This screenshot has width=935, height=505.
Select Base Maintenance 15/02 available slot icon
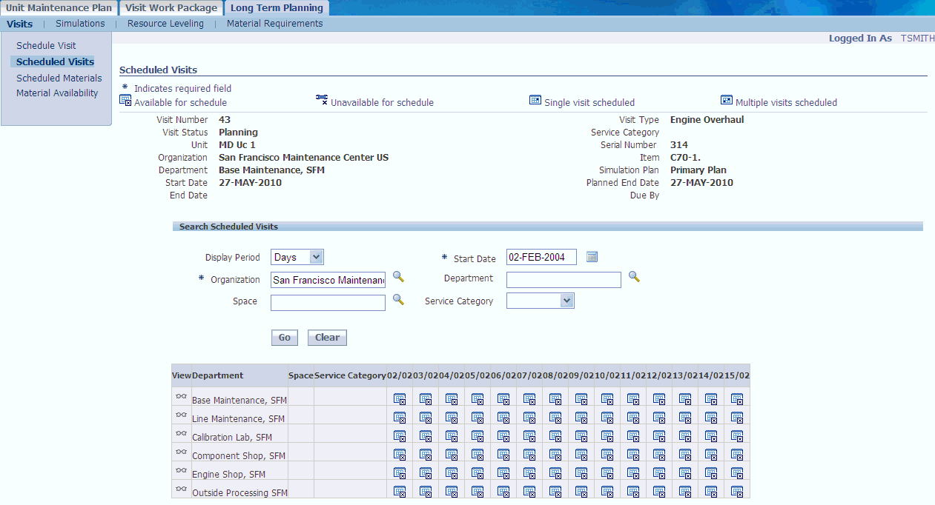click(x=737, y=398)
